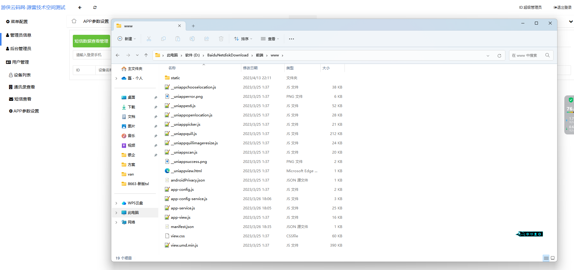Open the 排序 sort dropdown

pyautogui.click(x=243, y=39)
